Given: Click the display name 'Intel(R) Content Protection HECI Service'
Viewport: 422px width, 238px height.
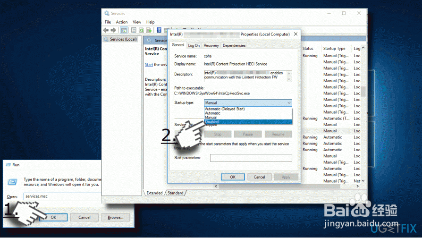Looking at the screenshot, I should (235, 64).
